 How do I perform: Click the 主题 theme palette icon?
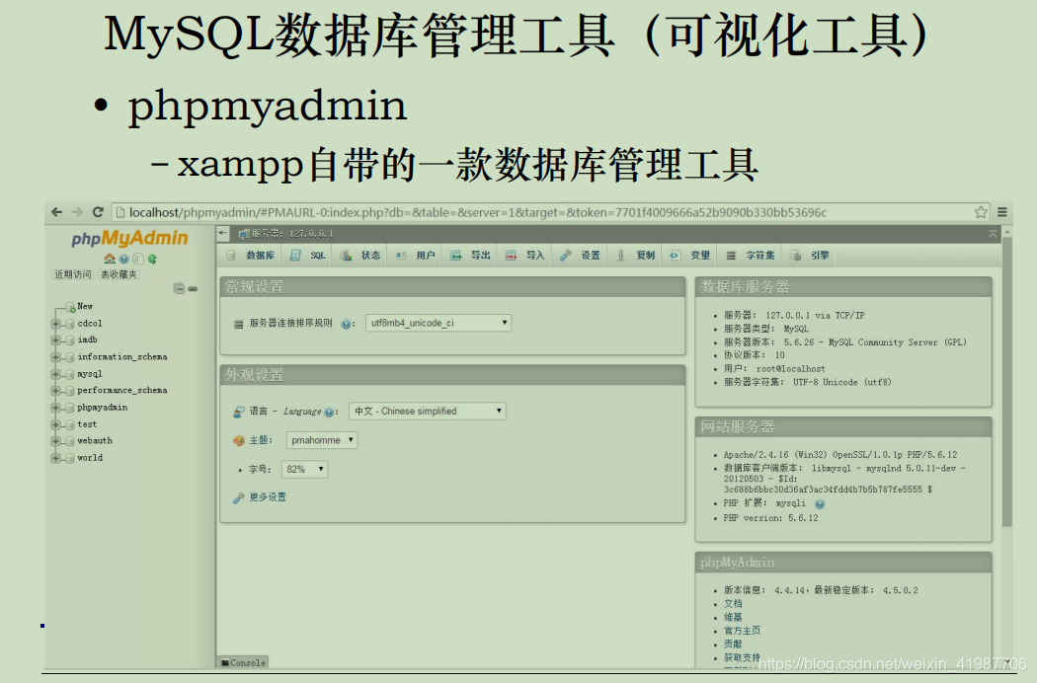point(239,440)
